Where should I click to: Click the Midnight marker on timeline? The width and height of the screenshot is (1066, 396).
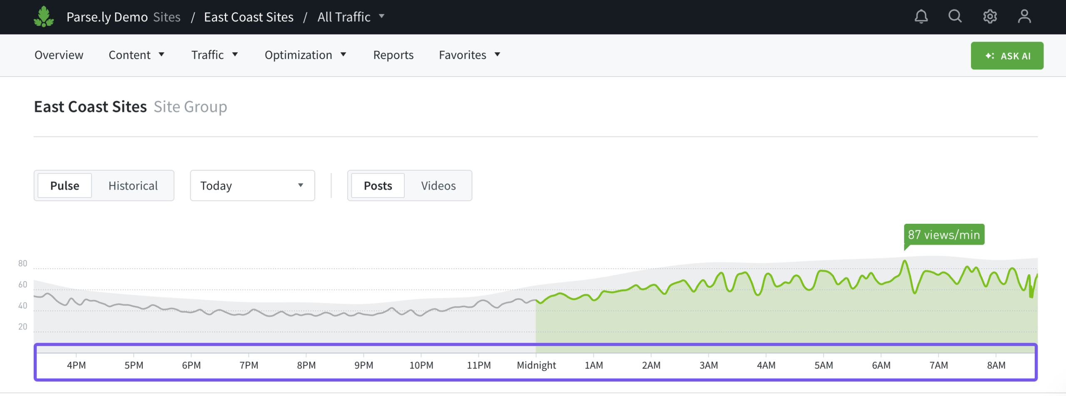pos(536,365)
